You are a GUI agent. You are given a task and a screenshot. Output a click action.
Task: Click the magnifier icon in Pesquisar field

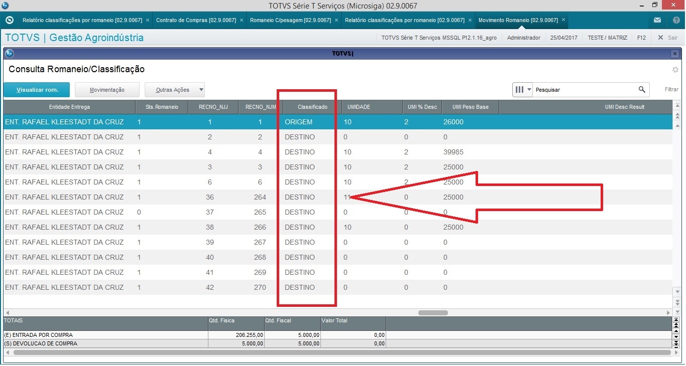642,90
